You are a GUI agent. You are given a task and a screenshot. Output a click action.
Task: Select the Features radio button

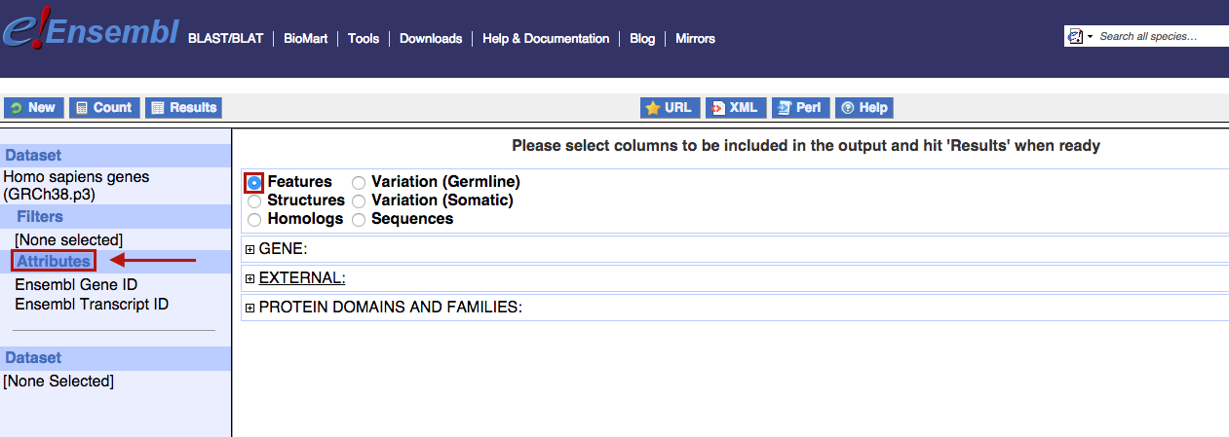[x=254, y=182]
